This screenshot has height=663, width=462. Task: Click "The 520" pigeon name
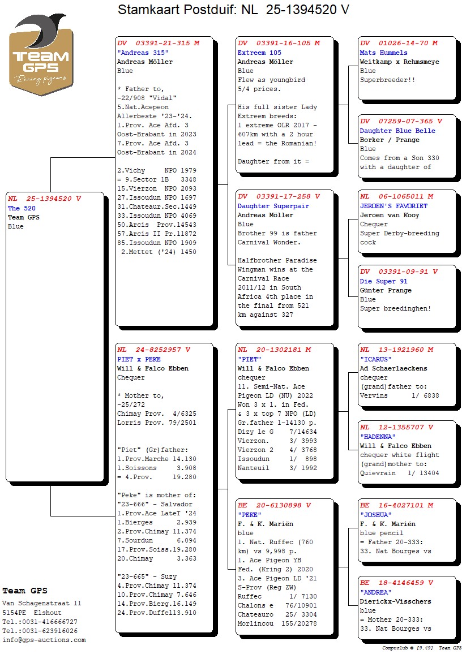coord(22,208)
